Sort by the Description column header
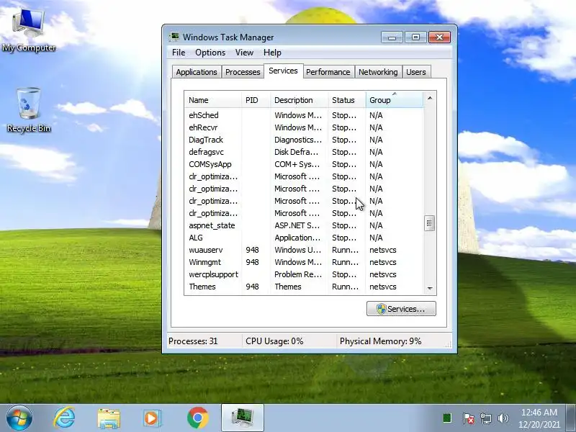Viewport: 576px width, 432px height. pyautogui.click(x=299, y=100)
